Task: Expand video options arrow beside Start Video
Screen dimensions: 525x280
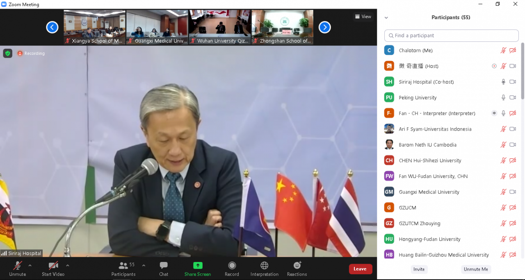Action: tap(68, 265)
